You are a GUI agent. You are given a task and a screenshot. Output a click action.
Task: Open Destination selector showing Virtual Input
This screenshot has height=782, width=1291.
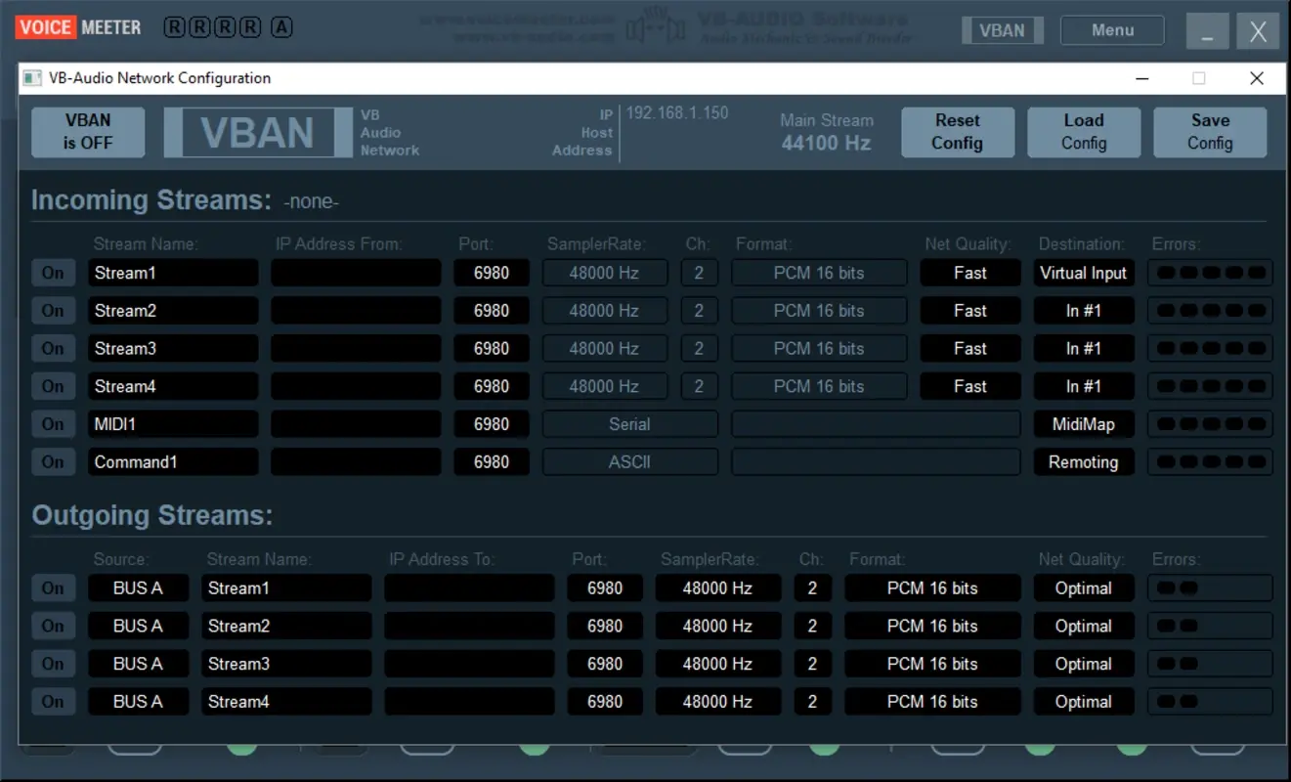(x=1083, y=273)
